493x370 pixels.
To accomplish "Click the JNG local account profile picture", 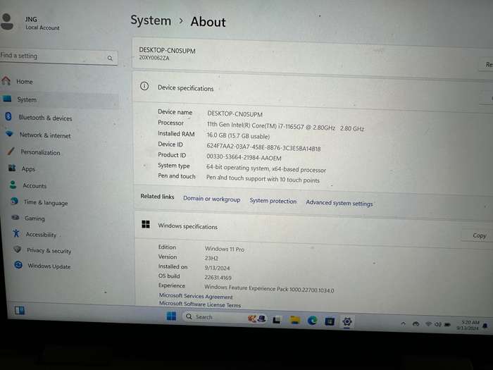I will [x=6, y=22].
